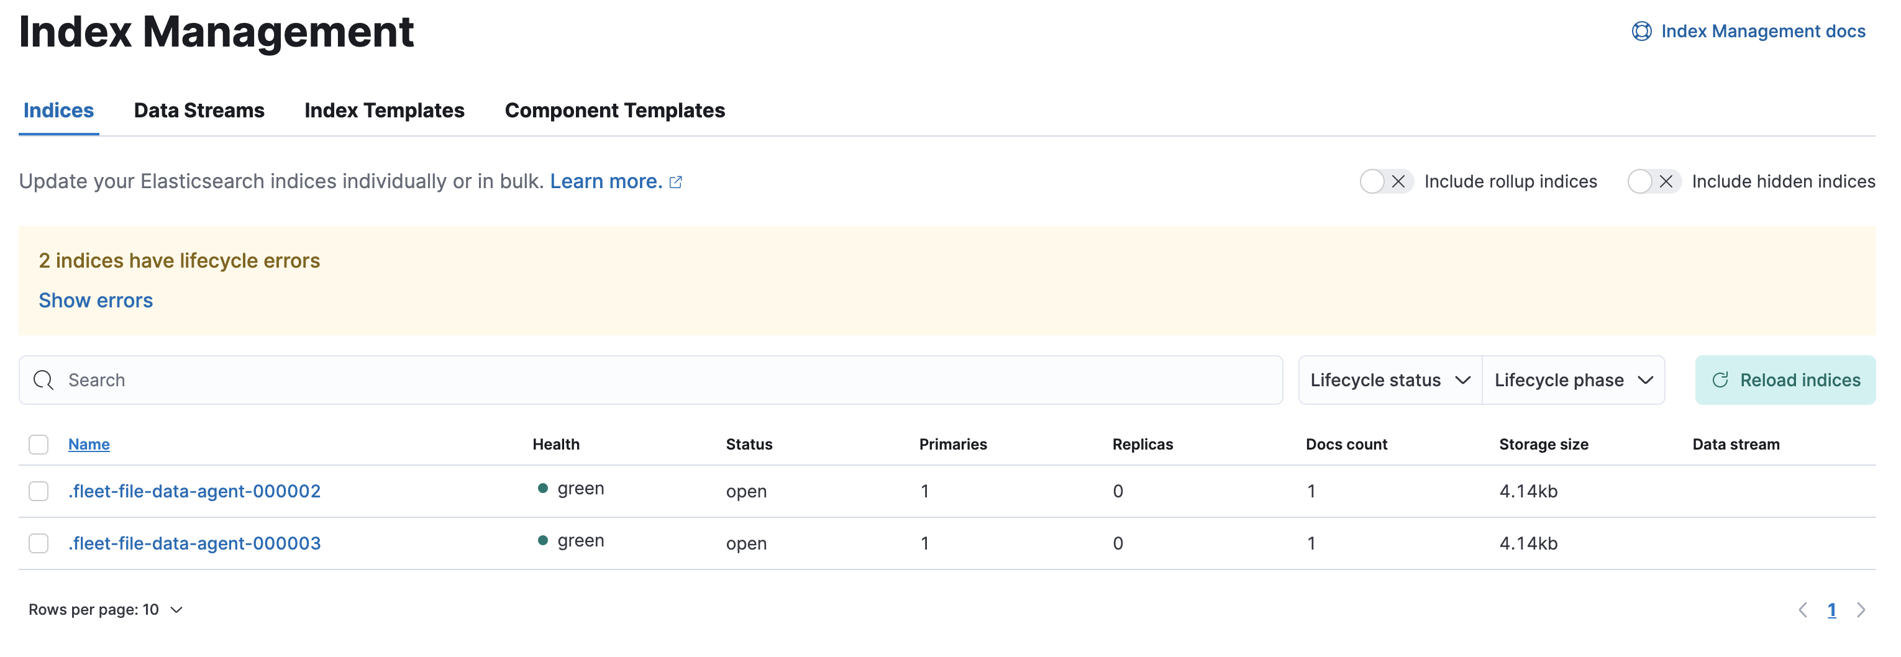Click the green health dot for .fleet-file-data-agent-000002
Viewport: 1901px width, 657px height.
(x=544, y=487)
